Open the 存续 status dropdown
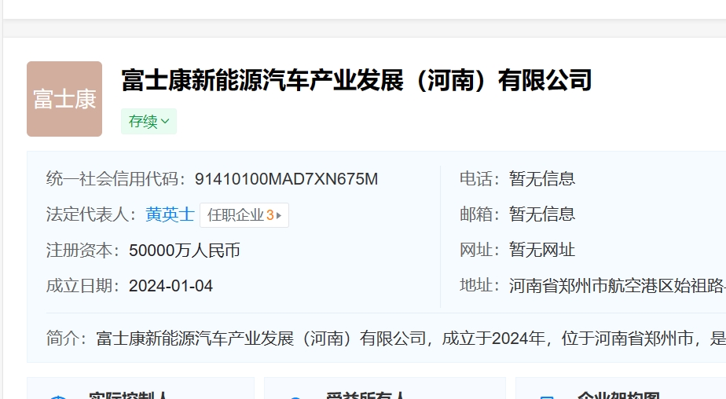Image resolution: width=726 pixels, height=399 pixels. (x=148, y=121)
